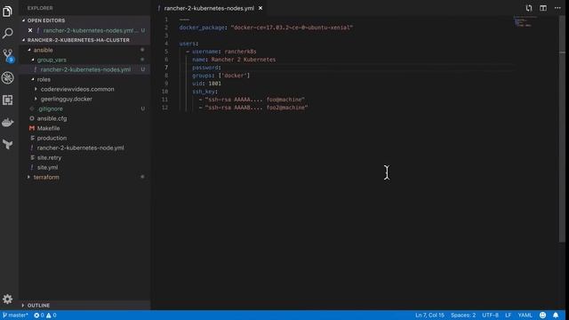Screen dimensions: 569x320
Task: Click the groups: ['docker'] line
Action: point(221,76)
